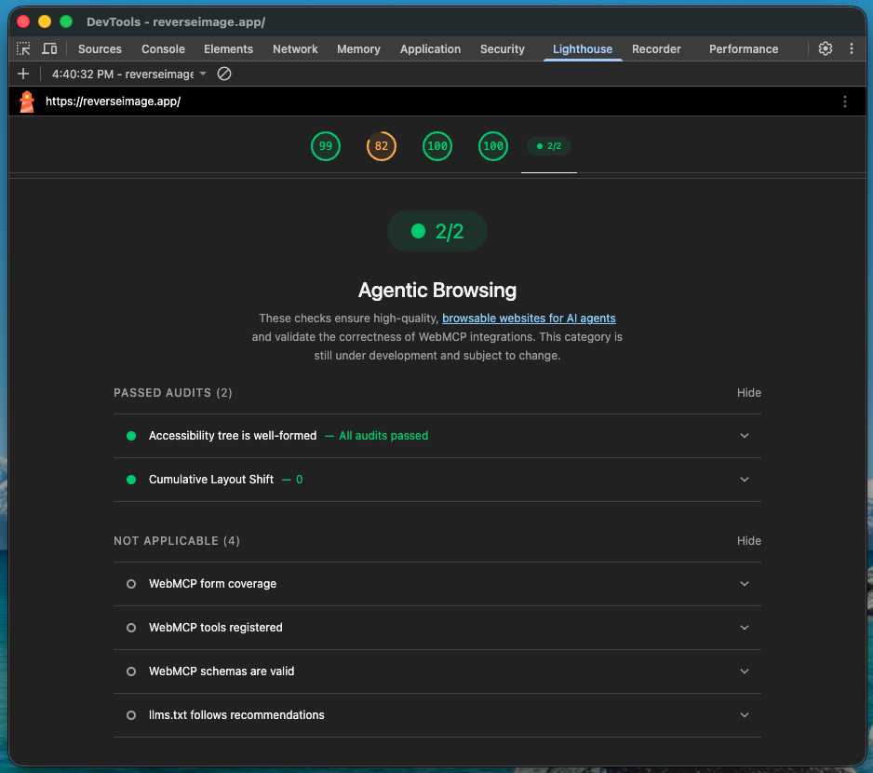The width and height of the screenshot is (873, 773).
Task: Expand the Cumulative Layout Shift audit
Action: click(437, 480)
